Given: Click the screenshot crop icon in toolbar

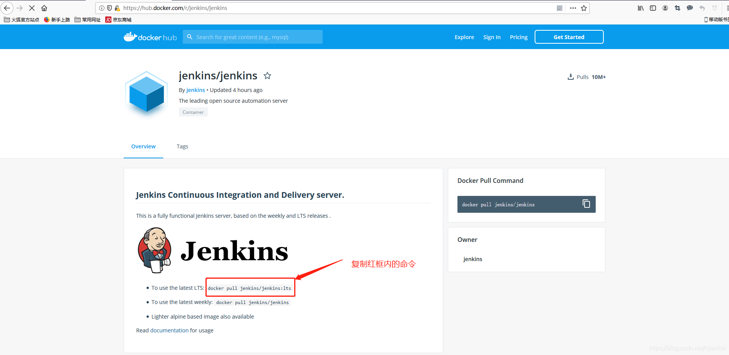Looking at the screenshot, I should click(x=678, y=8).
